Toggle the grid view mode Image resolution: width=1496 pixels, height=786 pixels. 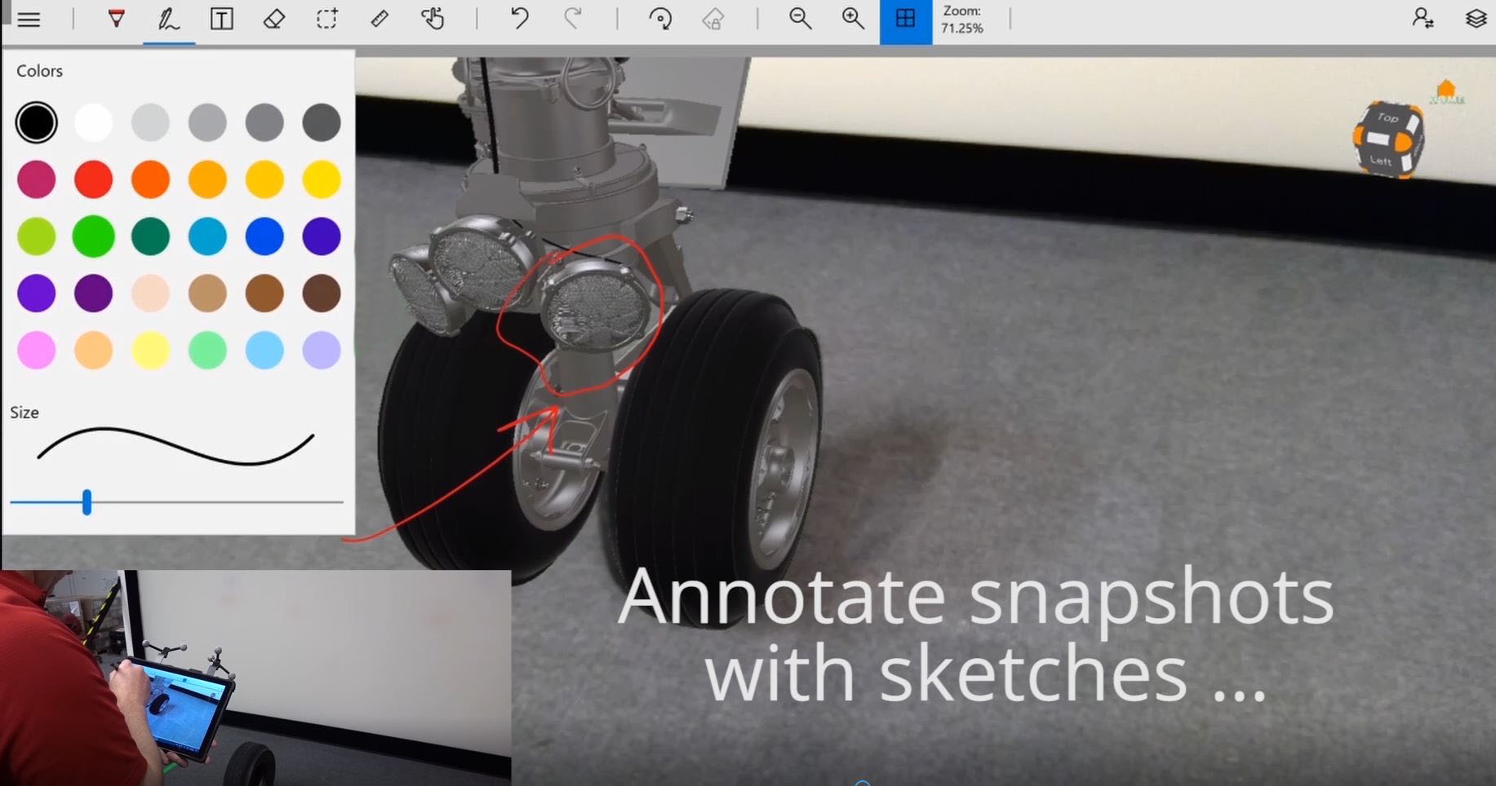click(x=906, y=19)
